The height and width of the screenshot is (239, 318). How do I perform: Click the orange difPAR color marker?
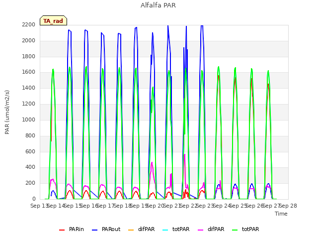tap(131, 230)
